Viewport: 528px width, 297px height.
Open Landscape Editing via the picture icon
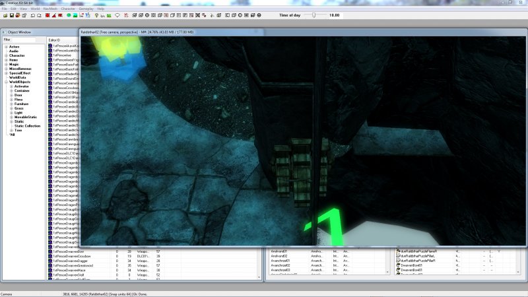click(75, 15)
